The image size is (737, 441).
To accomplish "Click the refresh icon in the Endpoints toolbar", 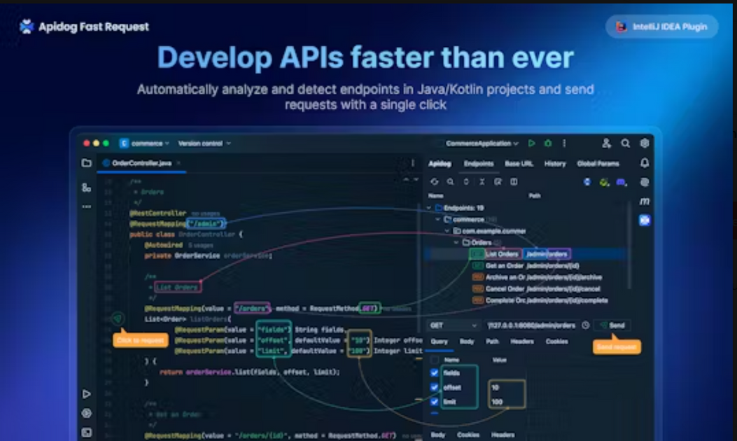I will click(435, 182).
